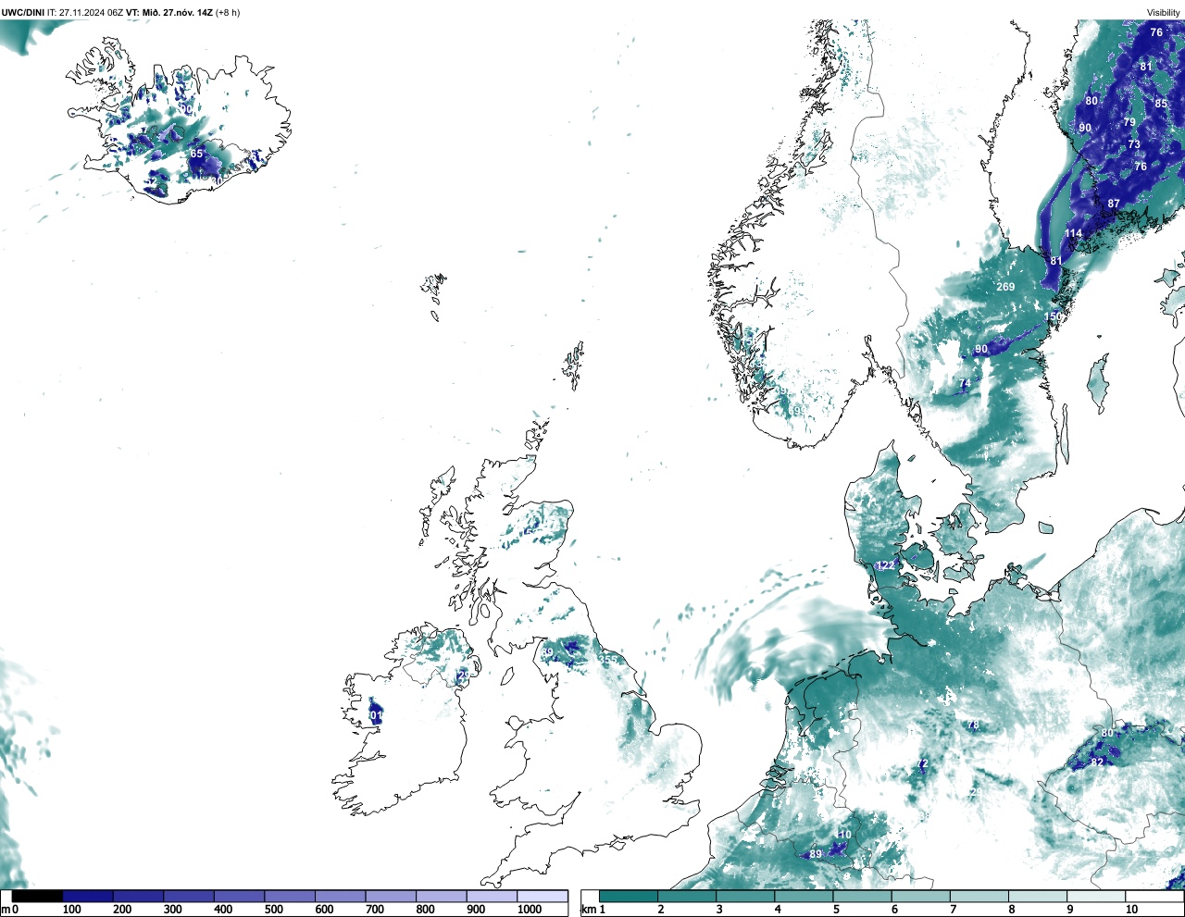Click the 'UWC/DINI' header label
The image size is (1185, 917).
[x=22, y=13]
